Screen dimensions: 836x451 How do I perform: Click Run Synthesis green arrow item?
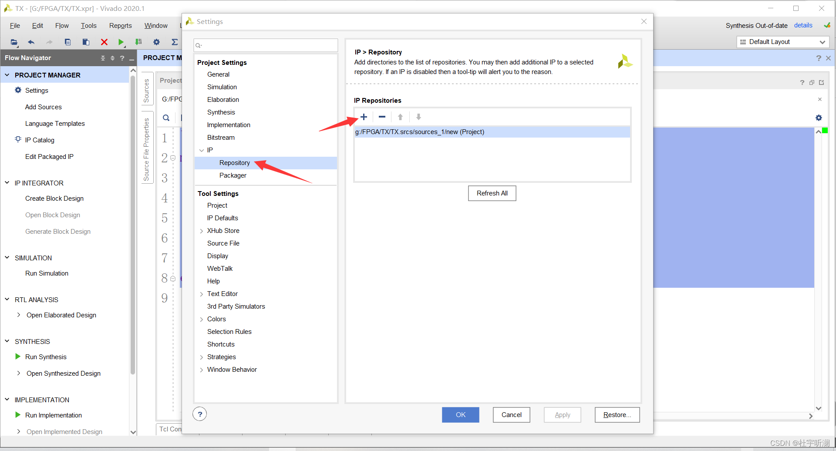point(46,357)
